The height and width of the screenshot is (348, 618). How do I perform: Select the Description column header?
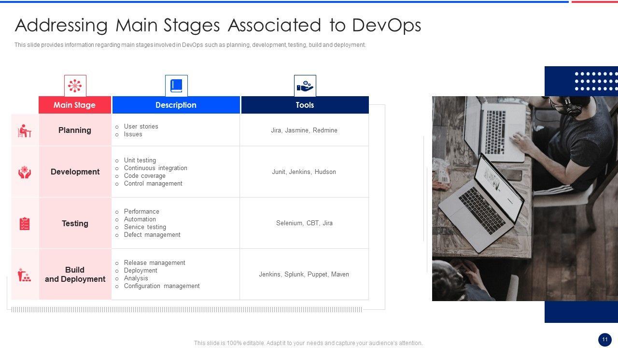(x=176, y=105)
